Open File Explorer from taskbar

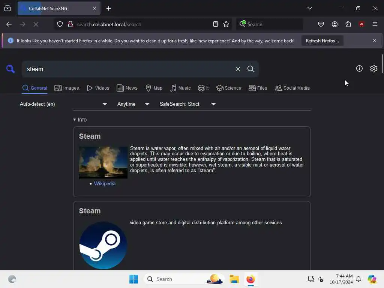(x=234, y=279)
